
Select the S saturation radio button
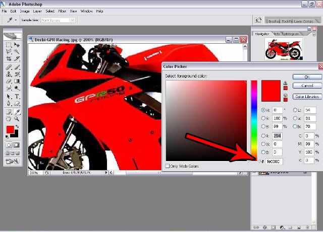263,118
